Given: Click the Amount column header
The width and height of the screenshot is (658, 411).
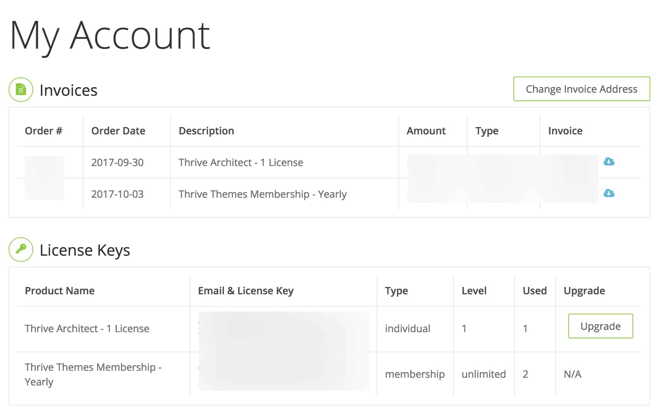Looking at the screenshot, I should 426,131.
